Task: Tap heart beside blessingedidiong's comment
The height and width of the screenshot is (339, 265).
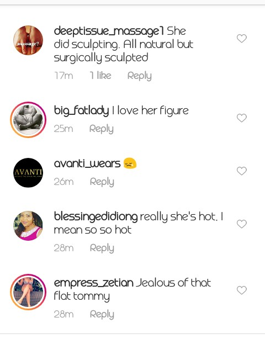Action: click(x=242, y=224)
